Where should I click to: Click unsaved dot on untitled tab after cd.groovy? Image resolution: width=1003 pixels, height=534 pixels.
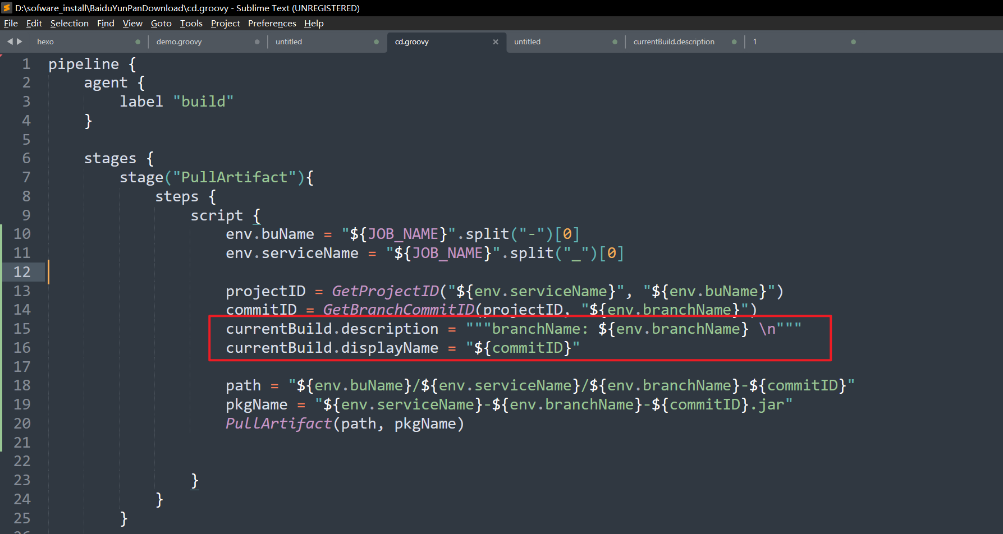click(x=615, y=42)
